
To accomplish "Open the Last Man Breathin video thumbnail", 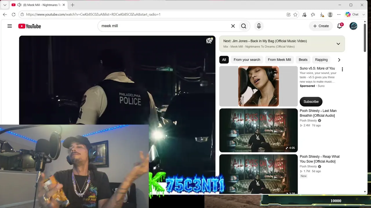I will 259,130.
